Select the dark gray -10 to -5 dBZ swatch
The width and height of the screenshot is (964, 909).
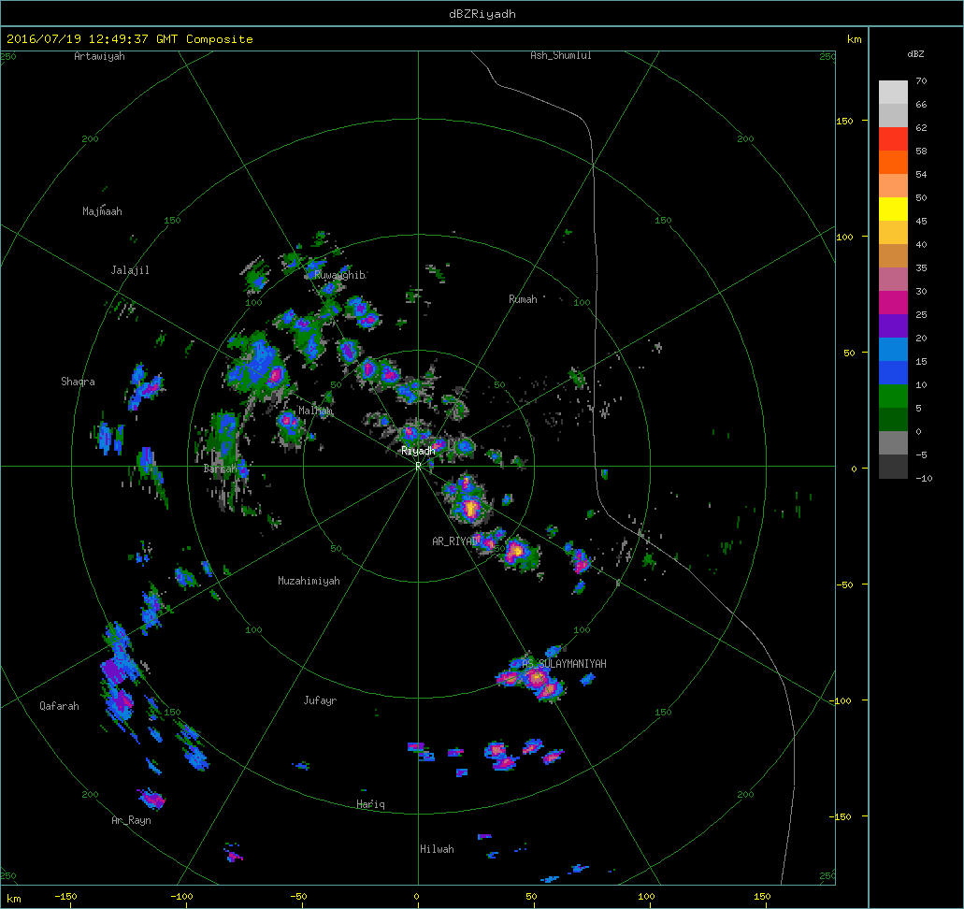[893, 466]
